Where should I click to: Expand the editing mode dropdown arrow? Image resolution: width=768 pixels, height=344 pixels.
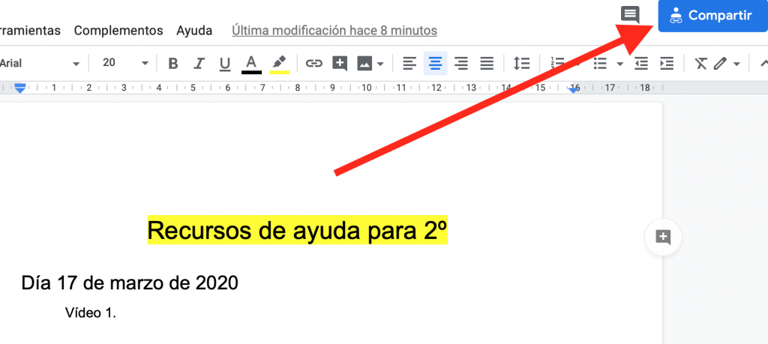click(736, 64)
